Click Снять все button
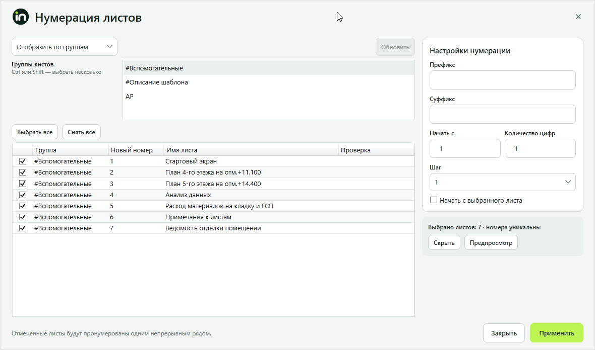 tap(81, 132)
